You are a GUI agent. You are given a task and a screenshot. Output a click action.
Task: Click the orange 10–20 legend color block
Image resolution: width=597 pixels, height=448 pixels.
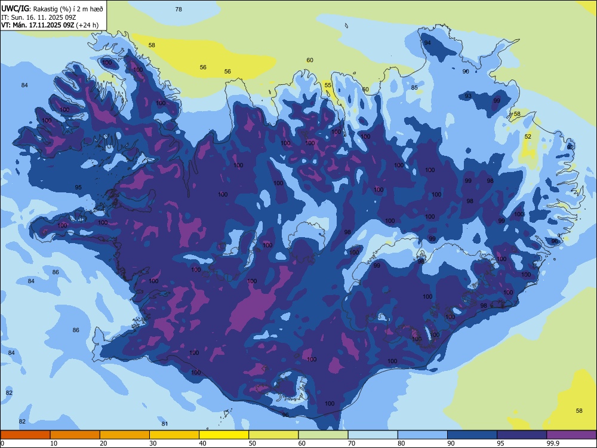pyautogui.click(x=75, y=435)
